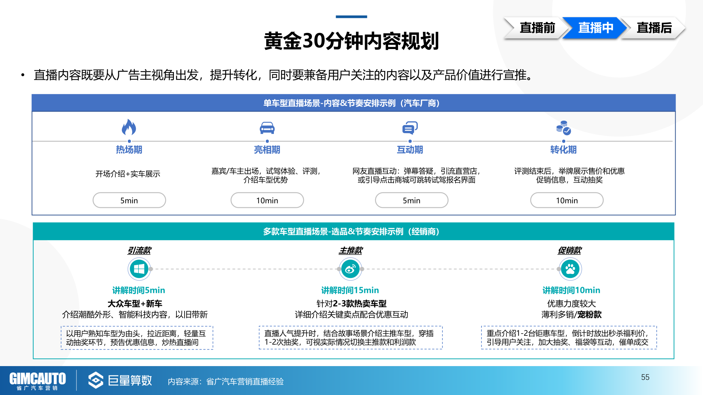Screen dimensions: 703x395
Task: Click the coins checkmark icon above 转化期
Action: click(x=563, y=128)
